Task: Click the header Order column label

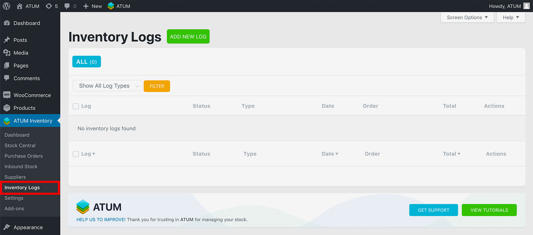Action: point(371,106)
